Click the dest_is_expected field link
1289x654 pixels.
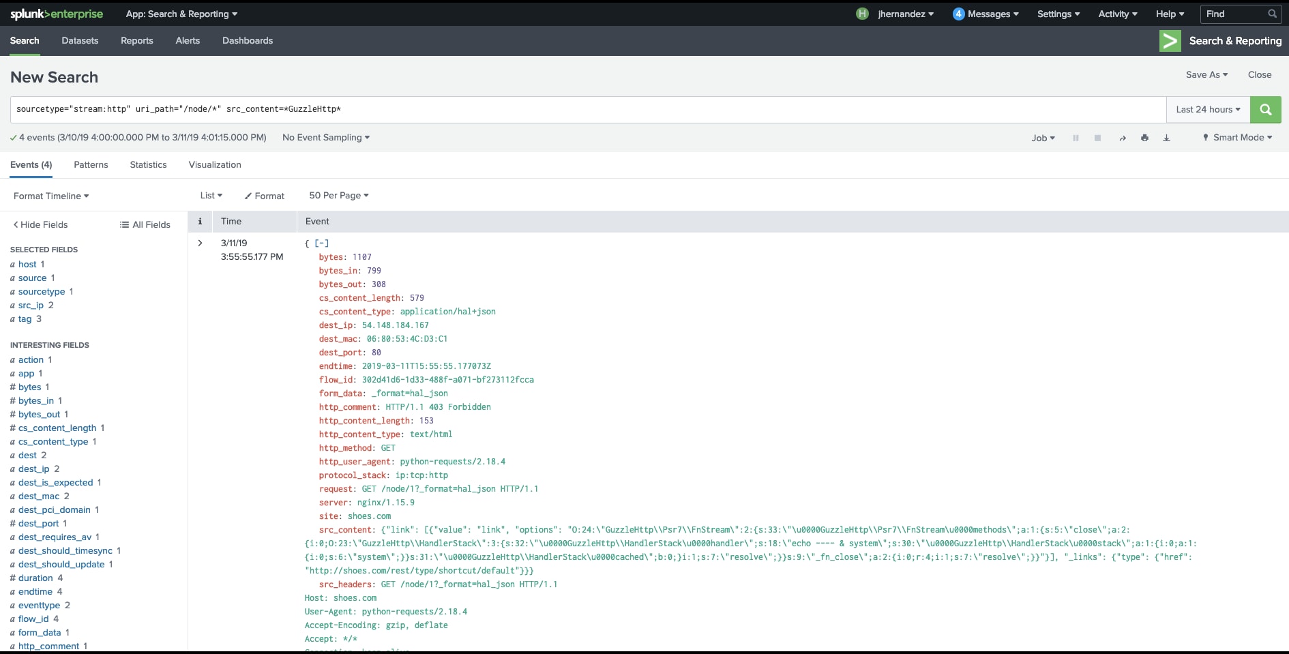coord(55,483)
